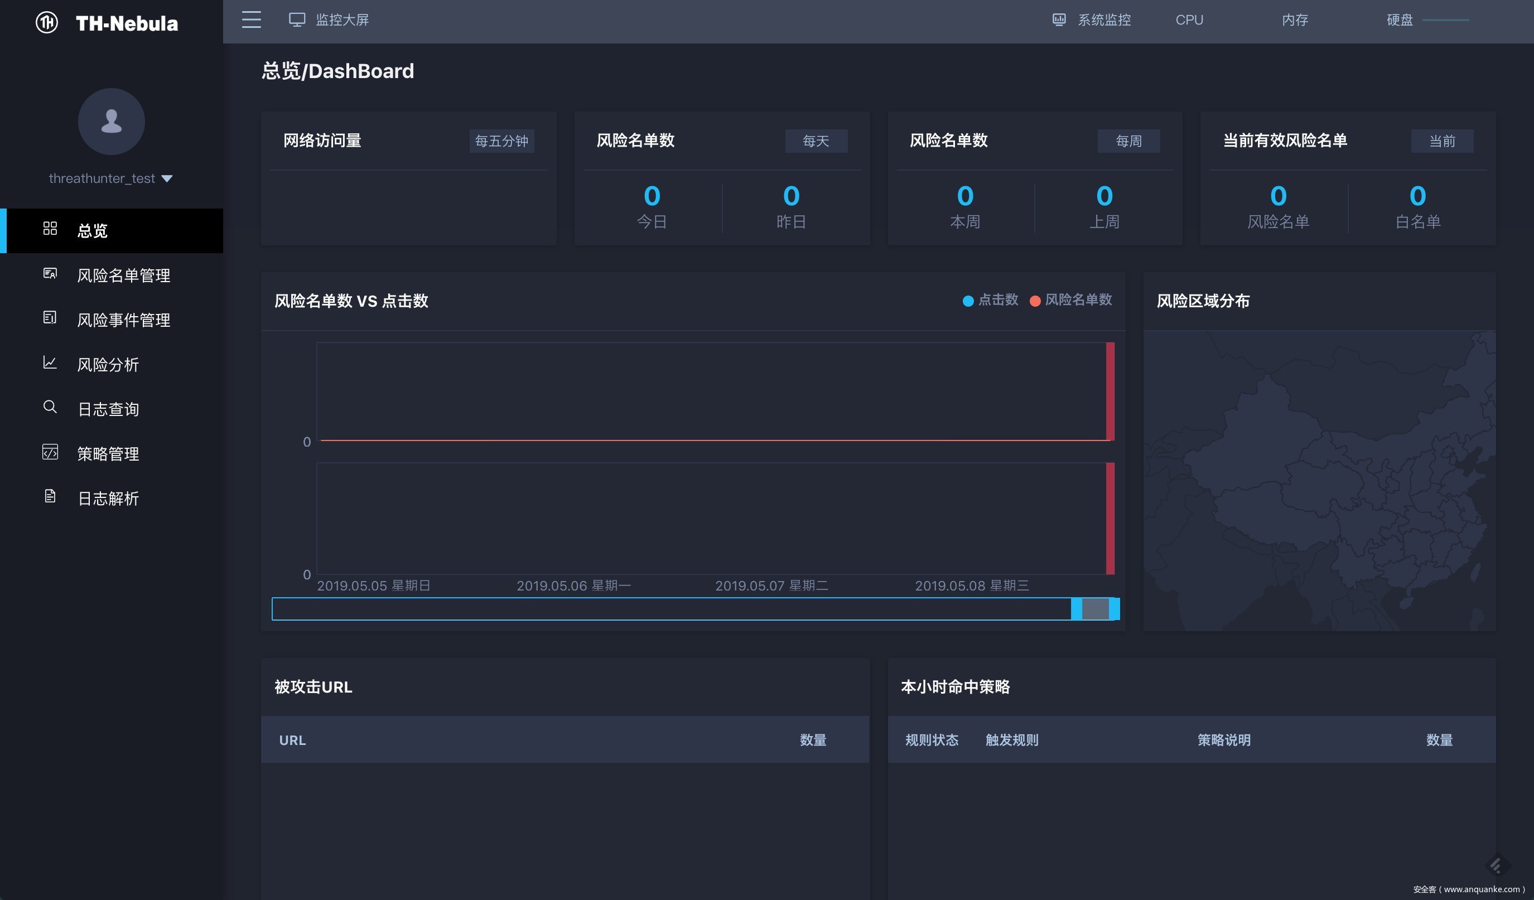Open the 监控大屏 link
1534x900 pixels.
[x=341, y=20]
